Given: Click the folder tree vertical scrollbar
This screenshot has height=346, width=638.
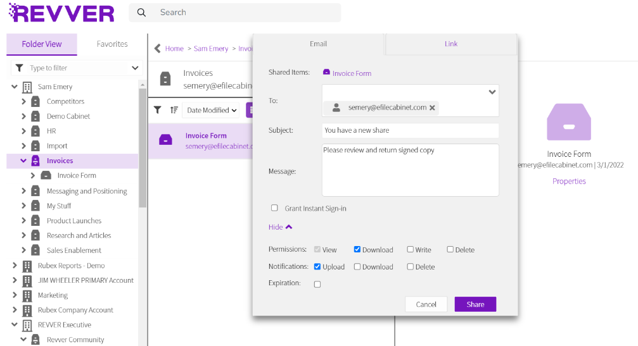Looking at the screenshot, I should [143, 148].
